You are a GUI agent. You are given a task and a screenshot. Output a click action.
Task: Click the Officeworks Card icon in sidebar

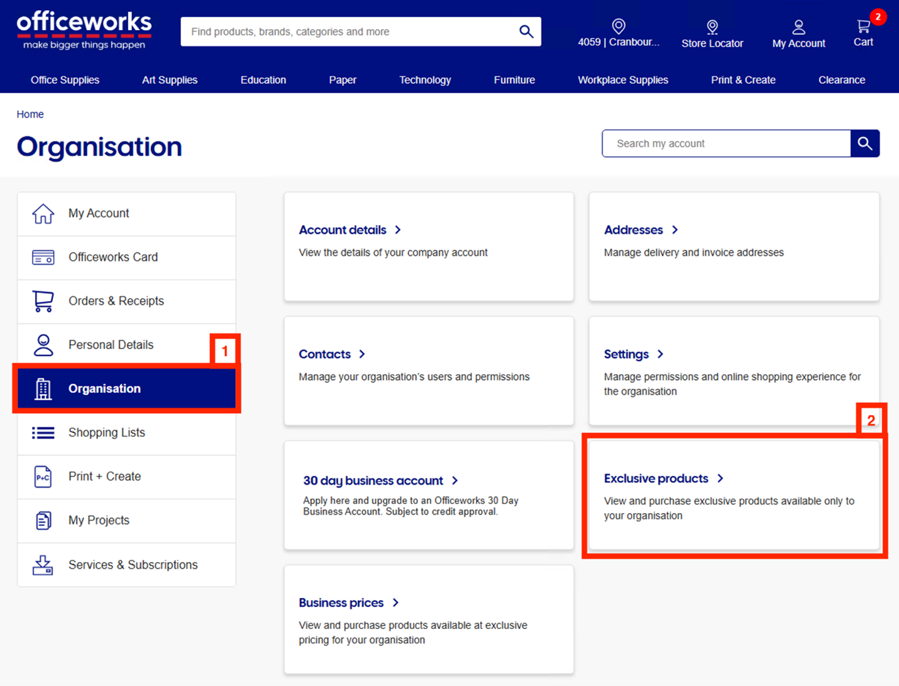43,257
